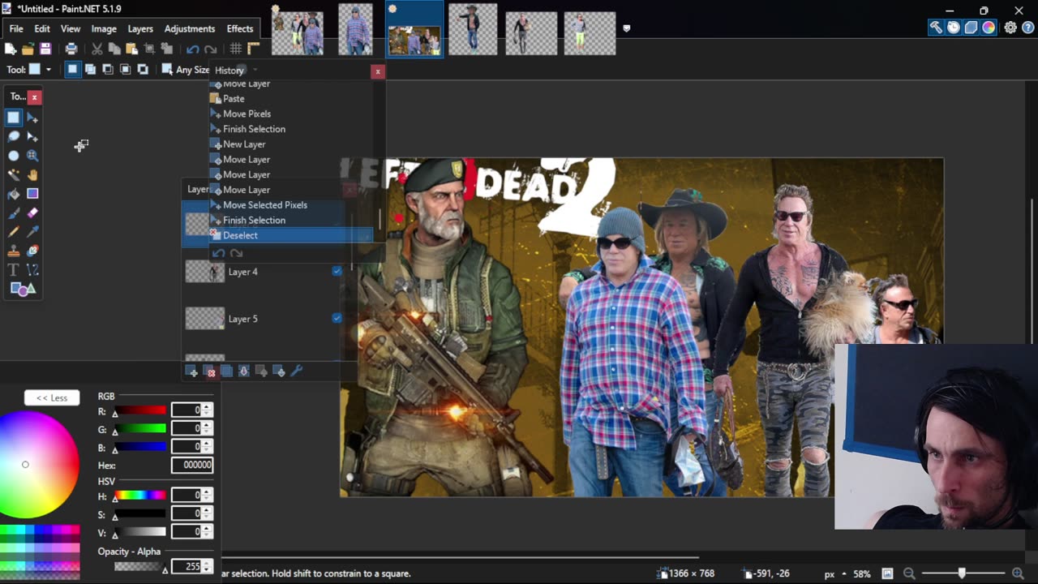Select the Shapes tool
Viewport: 1038px width, 584px height.
(x=23, y=289)
